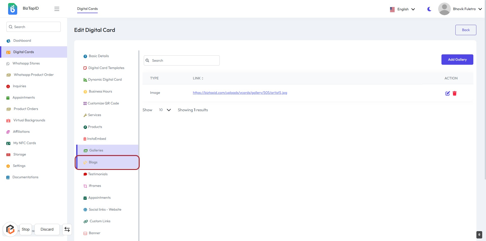Viewport: 486px width, 241px height.
Task: Expand the English language dropdown
Action: (x=402, y=9)
